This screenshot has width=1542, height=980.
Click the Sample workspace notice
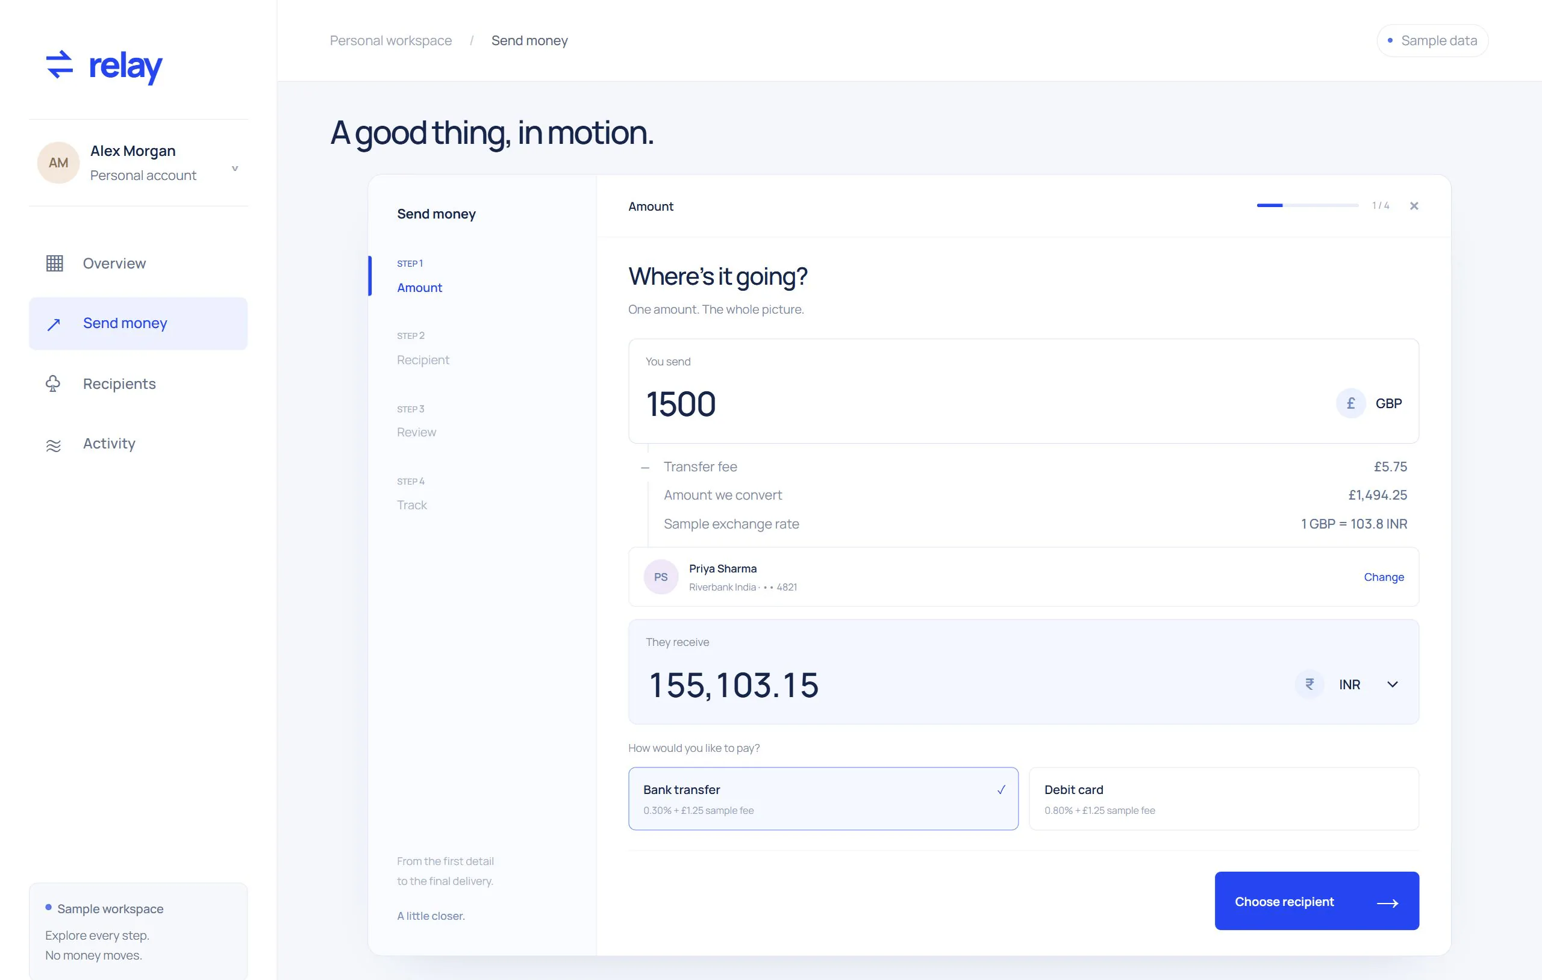139,931
